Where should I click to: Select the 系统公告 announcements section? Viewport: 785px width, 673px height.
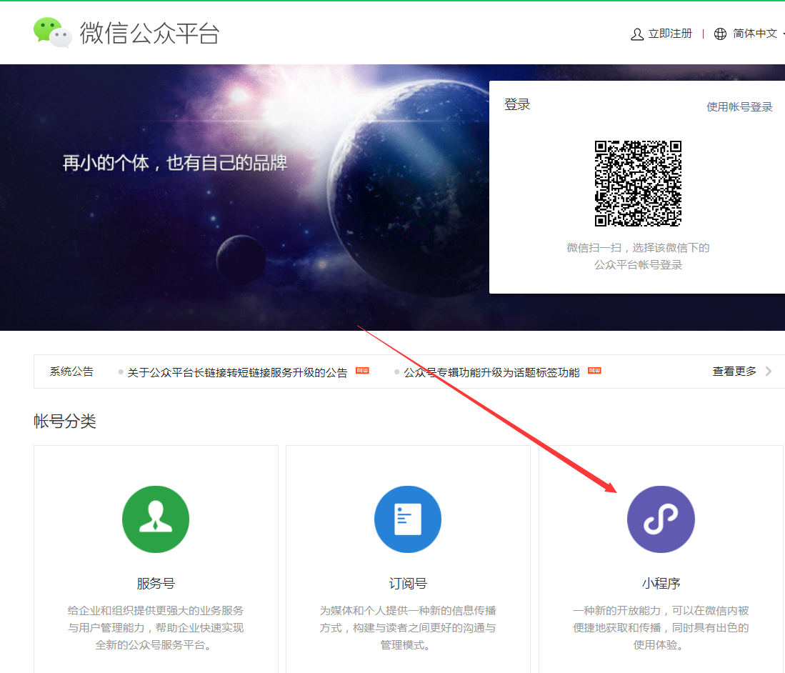(x=71, y=371)
